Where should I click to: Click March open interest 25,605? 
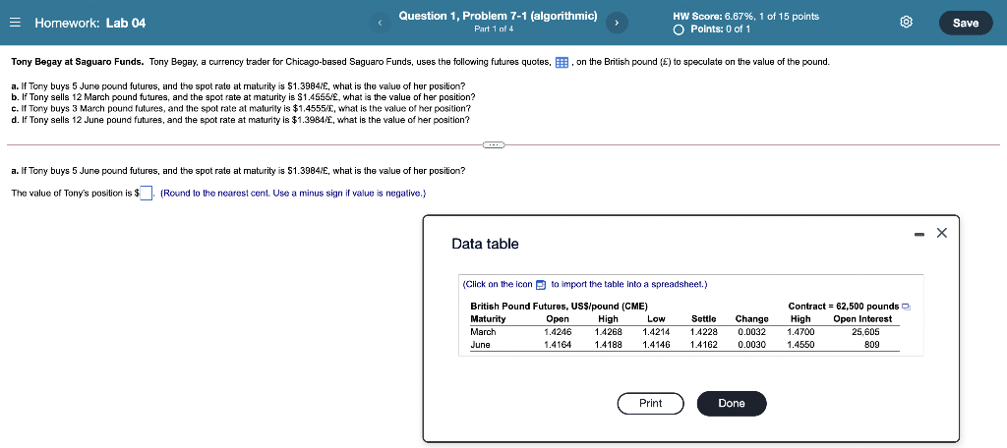pos(865,332)
